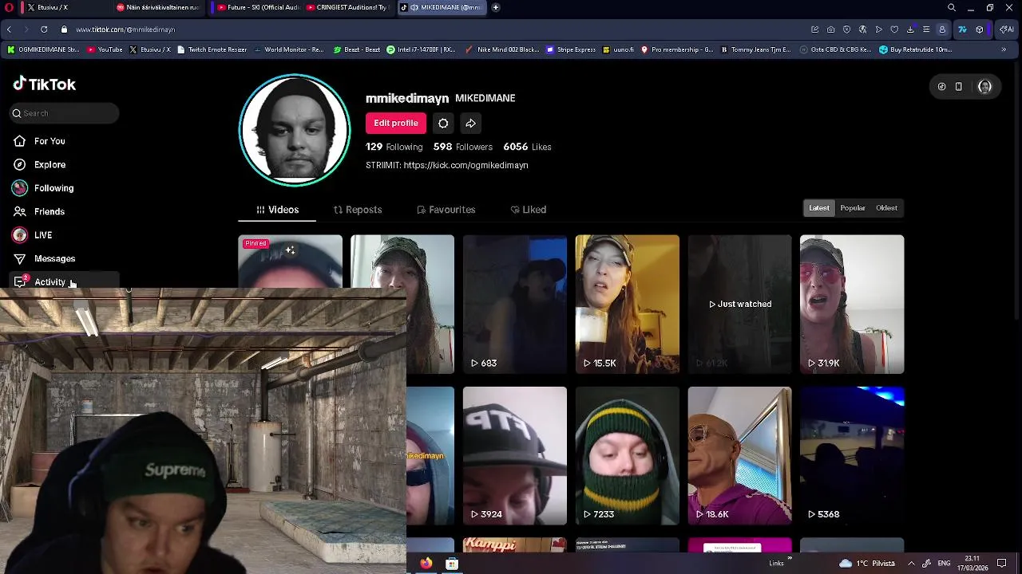View the 598 Followers list
This screenshot has width=1022, height=574.
462,147
